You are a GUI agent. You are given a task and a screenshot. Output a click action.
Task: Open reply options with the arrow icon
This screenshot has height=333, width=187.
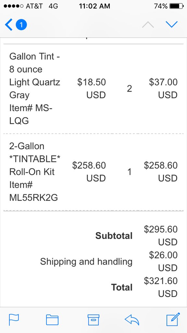click(x=132, y=320)
